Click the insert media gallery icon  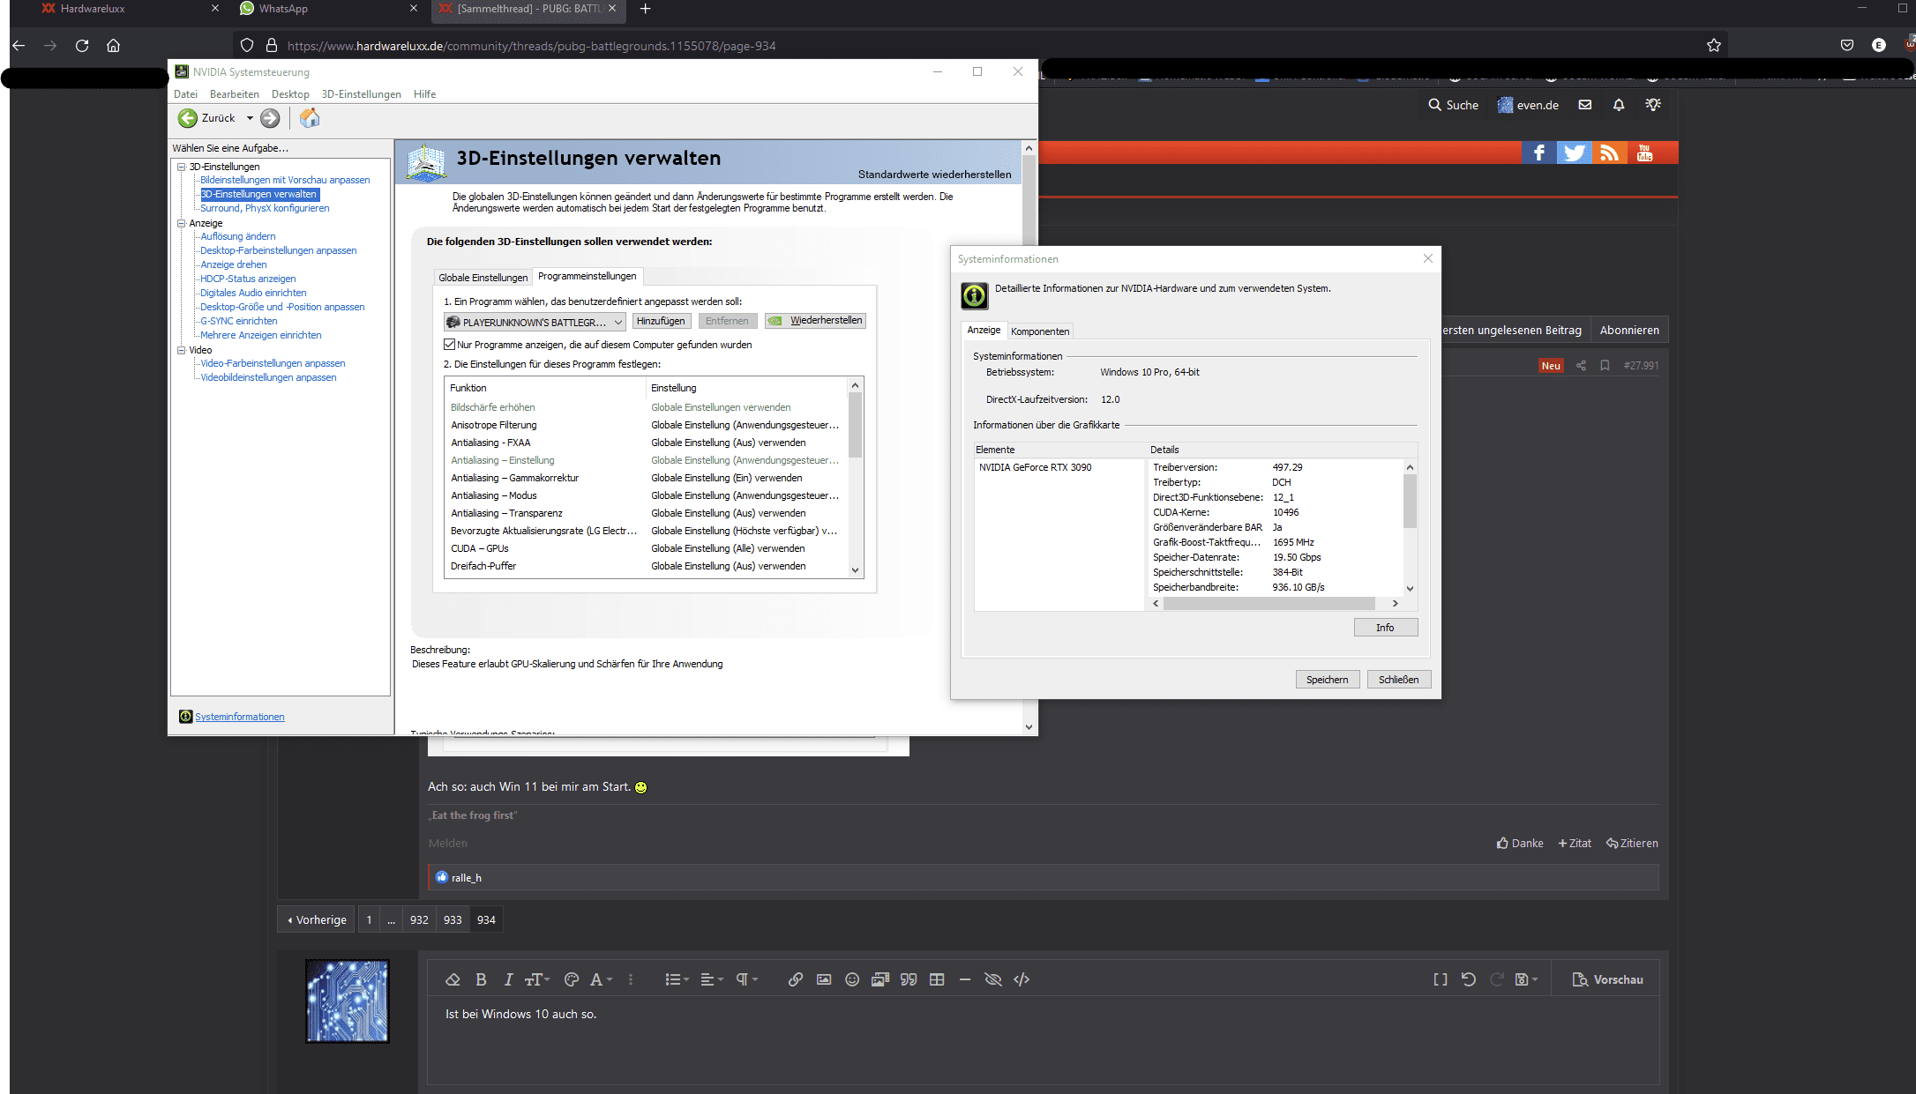click(x=880, y=979)
